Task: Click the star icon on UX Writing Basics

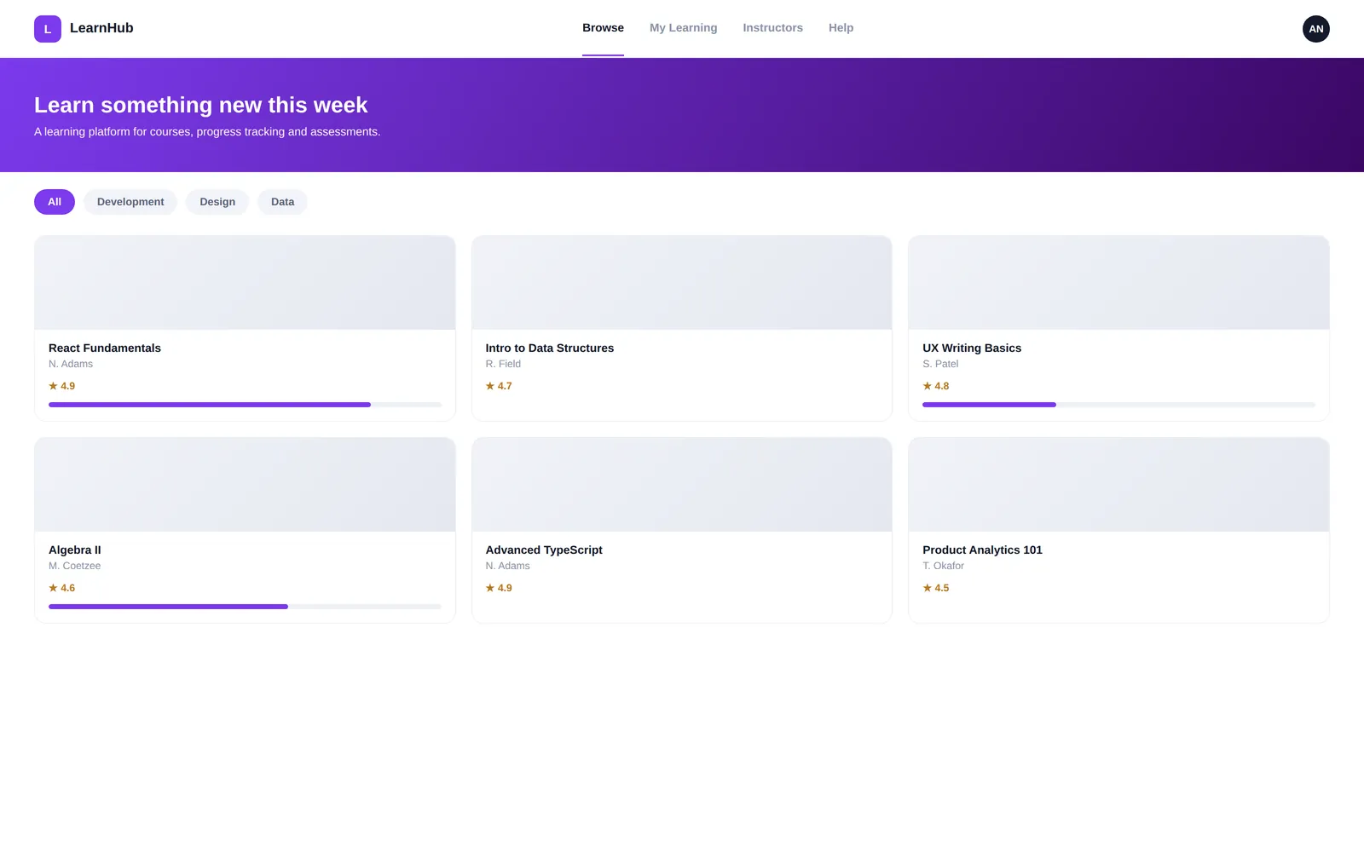Action: (927, 386)
